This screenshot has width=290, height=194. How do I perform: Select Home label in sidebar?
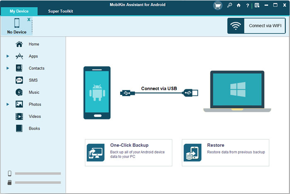pos(34,44)
